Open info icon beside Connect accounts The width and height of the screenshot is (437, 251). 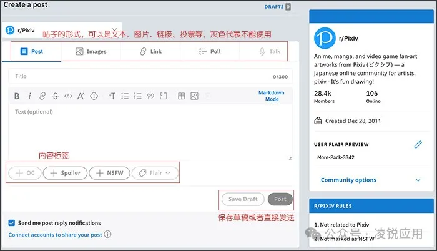tap(107, 234)
